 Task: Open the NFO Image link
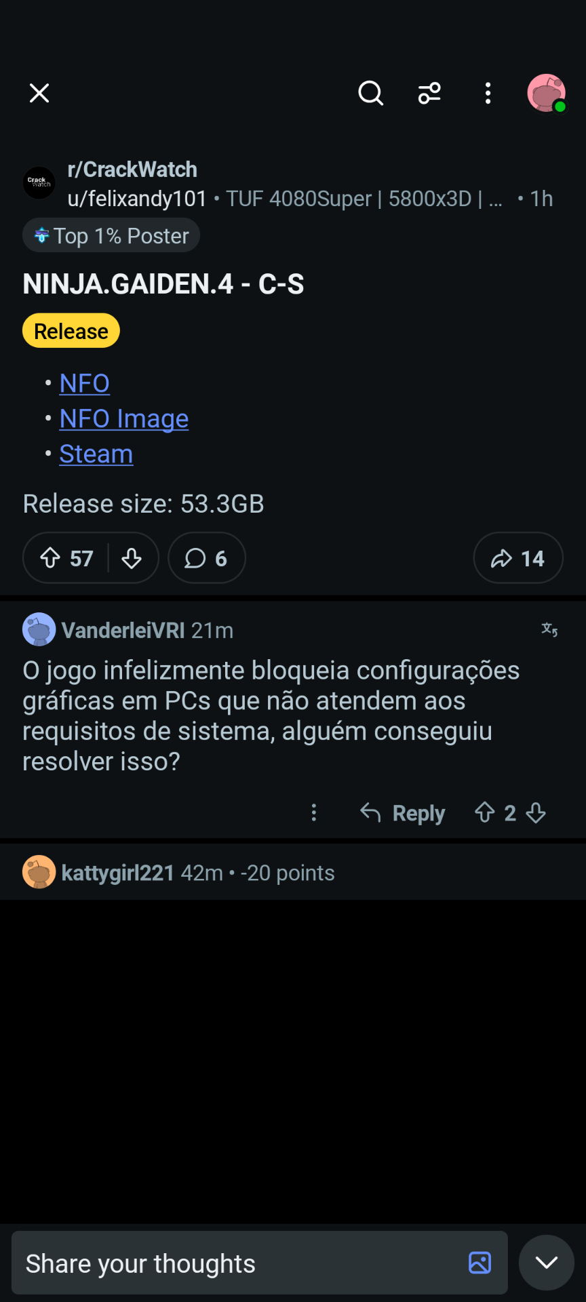124,419
